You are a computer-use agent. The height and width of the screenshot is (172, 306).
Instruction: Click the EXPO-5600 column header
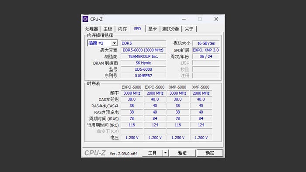(x=155, y=87)
